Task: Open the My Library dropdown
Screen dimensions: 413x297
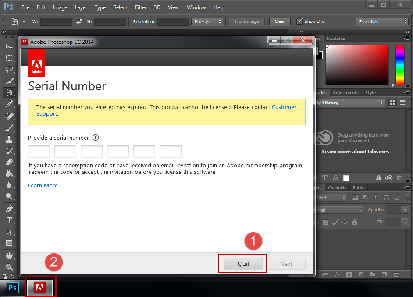Action: pos(350,103)
